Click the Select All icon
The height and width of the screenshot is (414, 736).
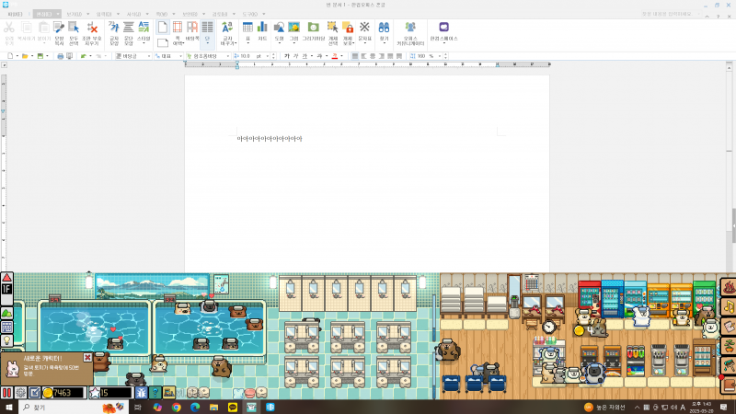(x=74, y=28)
